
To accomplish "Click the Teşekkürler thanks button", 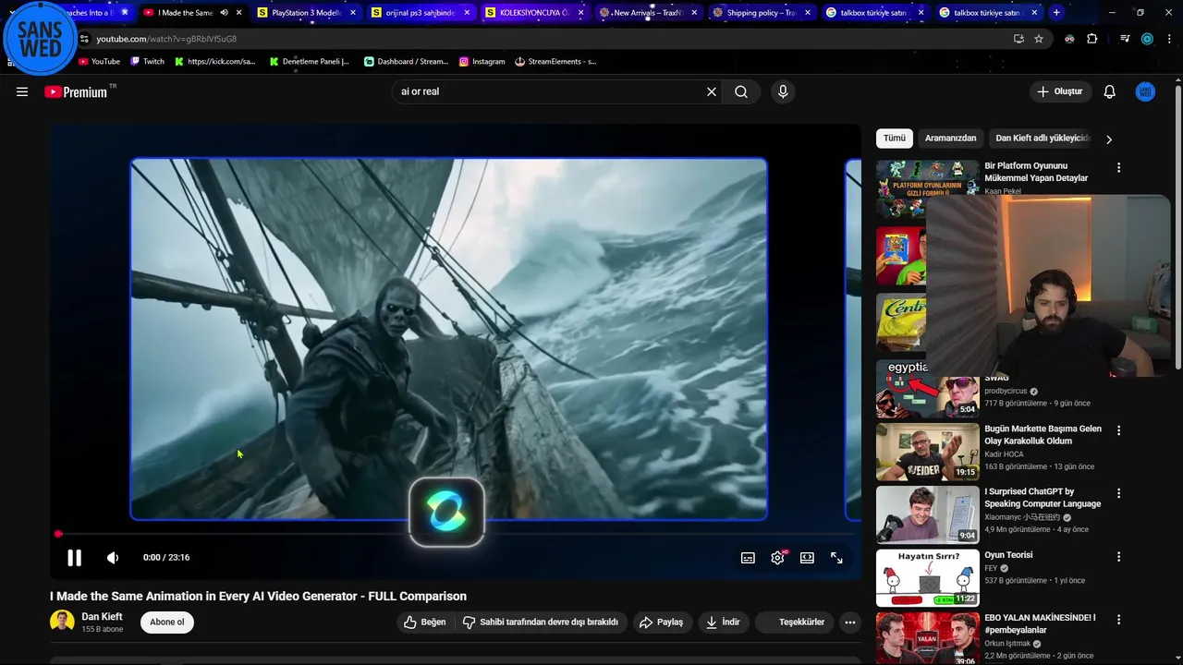I will tap(795, 622).
